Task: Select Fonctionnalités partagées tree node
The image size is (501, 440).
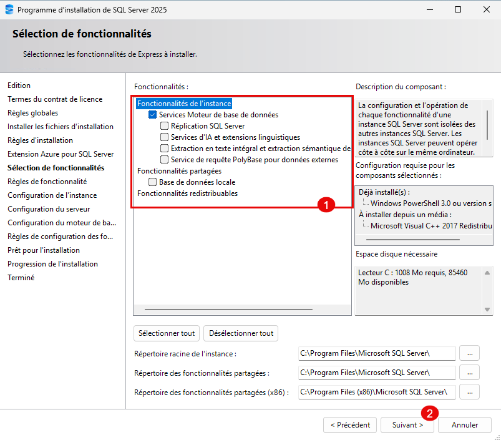Action: pyautogui.click(x=179, y=171)
